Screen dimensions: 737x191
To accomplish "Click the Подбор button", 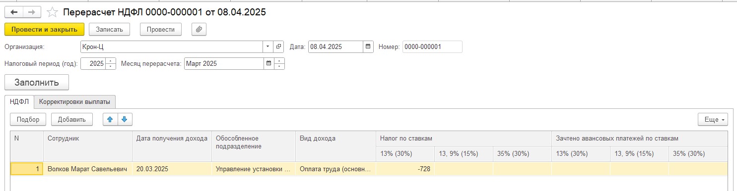I will (28, 119).
